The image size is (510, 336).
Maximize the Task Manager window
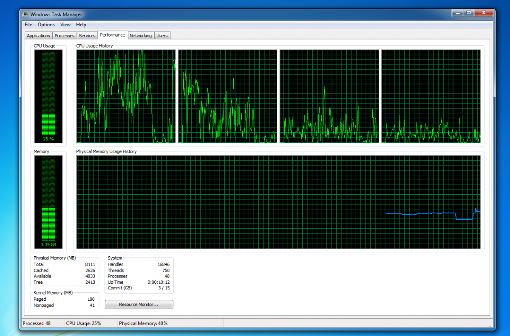[468, 13]
